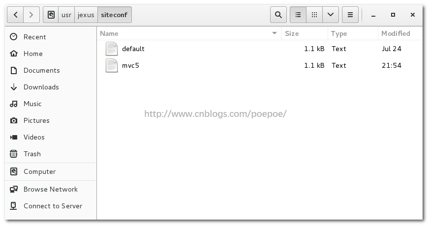Go forward with the right arrow button
The width and height of the screenshot is (428, 225).
(x=31, y=15)
